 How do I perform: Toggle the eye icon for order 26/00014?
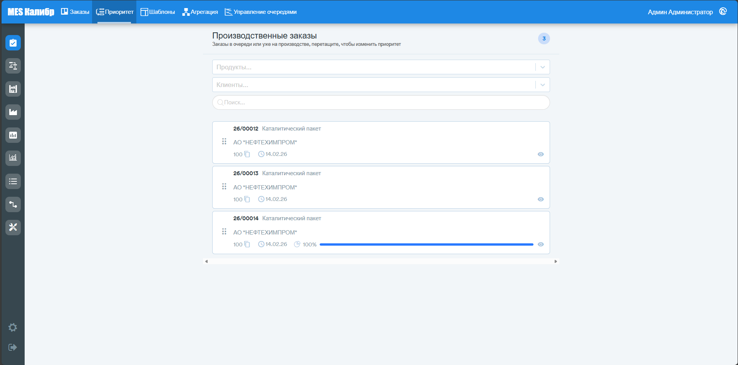pos(541,244)
